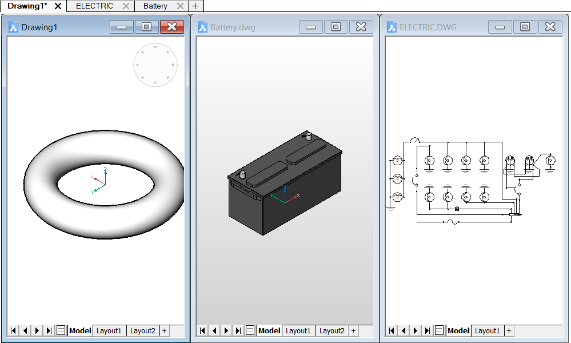Go to next layout tab in ELECTRIC.DWG

coord(415,330)
